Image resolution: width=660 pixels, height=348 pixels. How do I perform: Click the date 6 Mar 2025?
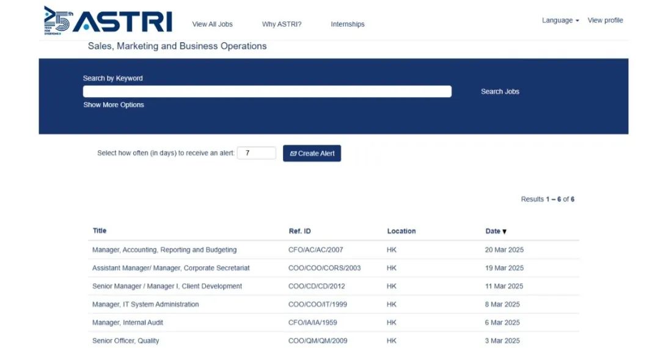[x=502, y=322]
